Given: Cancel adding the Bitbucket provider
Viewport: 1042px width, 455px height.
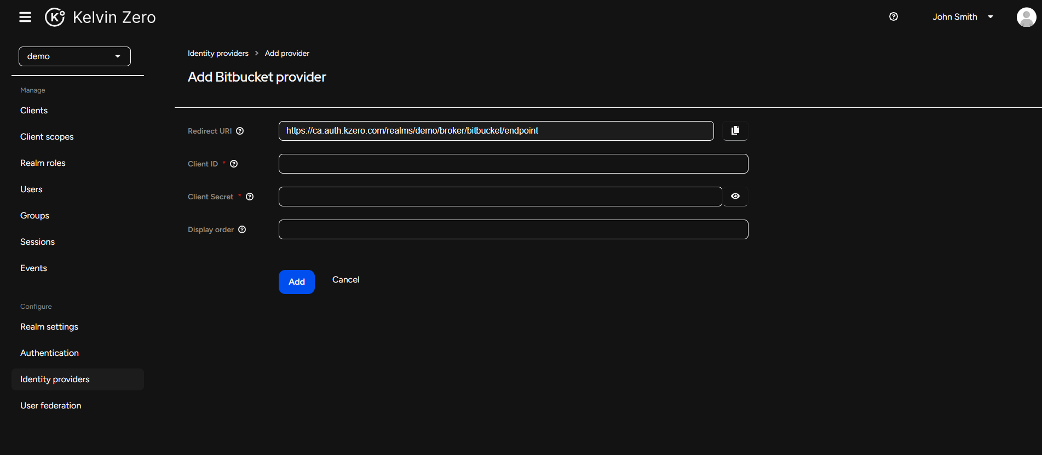Looking at the screenshot, I should [x=346, y=280].
